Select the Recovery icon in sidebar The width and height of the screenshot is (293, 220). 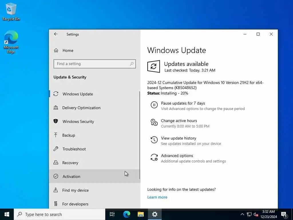point(56,162)
